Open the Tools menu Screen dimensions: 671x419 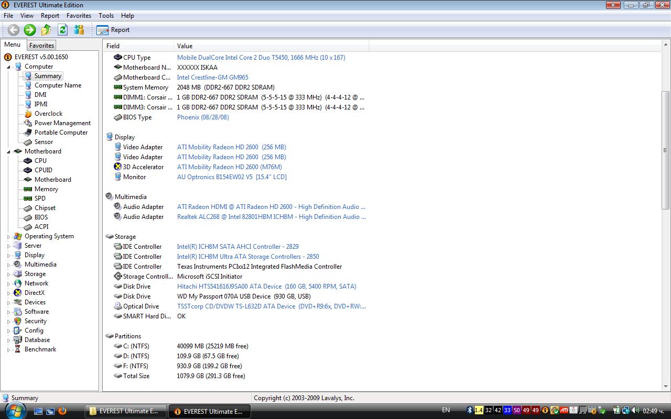[106, 16]
